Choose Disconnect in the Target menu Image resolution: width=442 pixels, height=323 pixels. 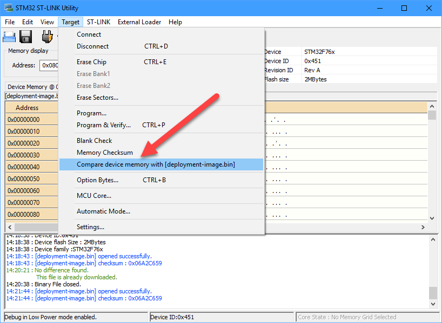click(x=161, y=46)
